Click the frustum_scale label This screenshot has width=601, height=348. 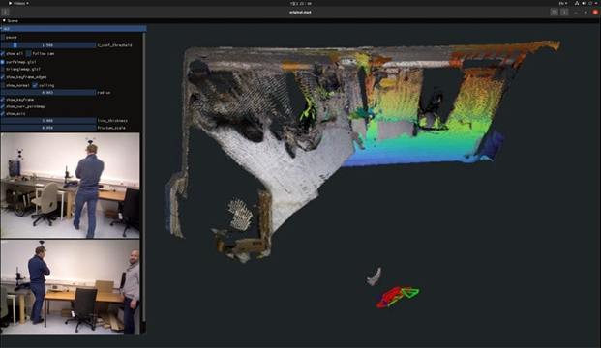pos(111,128)
